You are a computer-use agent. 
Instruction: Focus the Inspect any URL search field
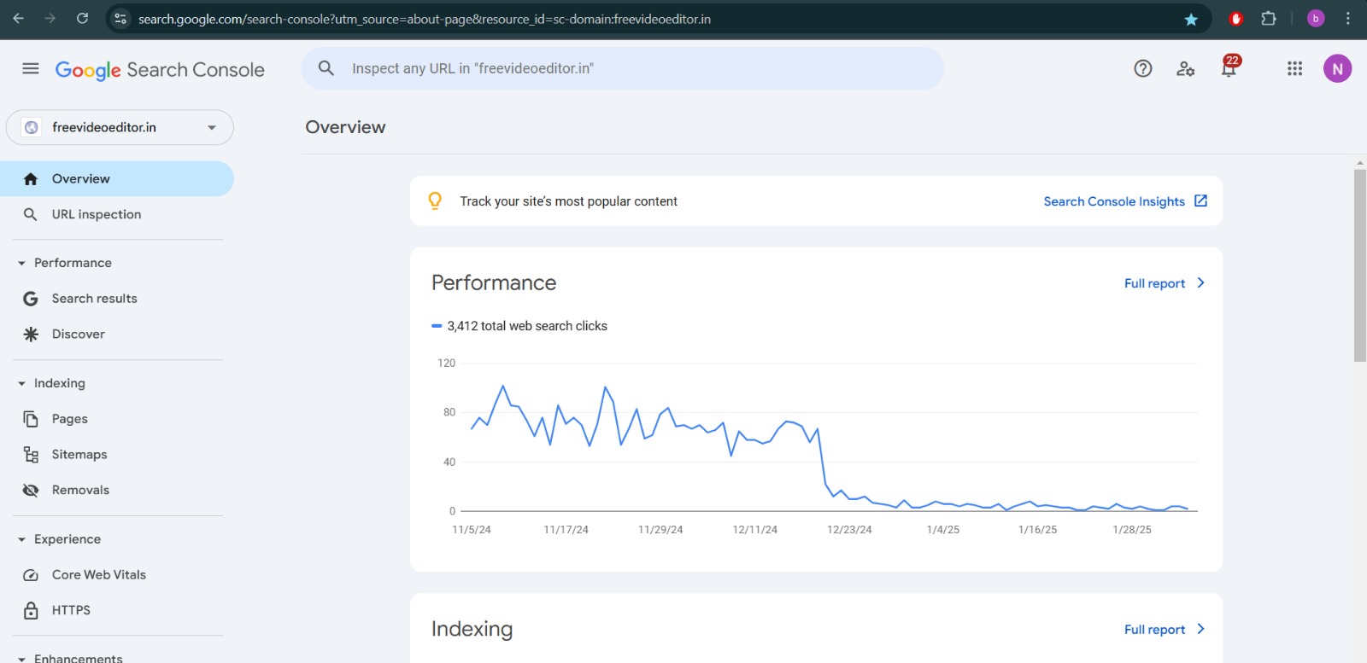point(622,68)
